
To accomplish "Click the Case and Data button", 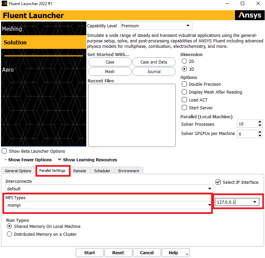I will pos(154,62).
